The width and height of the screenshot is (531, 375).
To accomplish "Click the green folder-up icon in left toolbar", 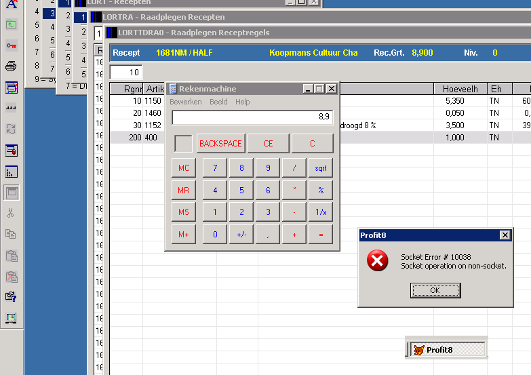I will point(11,24).
